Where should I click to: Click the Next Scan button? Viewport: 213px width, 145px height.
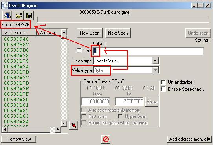click(118, 33)
